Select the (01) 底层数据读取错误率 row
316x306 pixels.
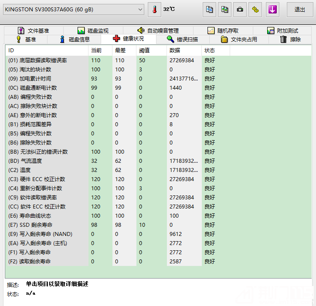coord(158,61)
